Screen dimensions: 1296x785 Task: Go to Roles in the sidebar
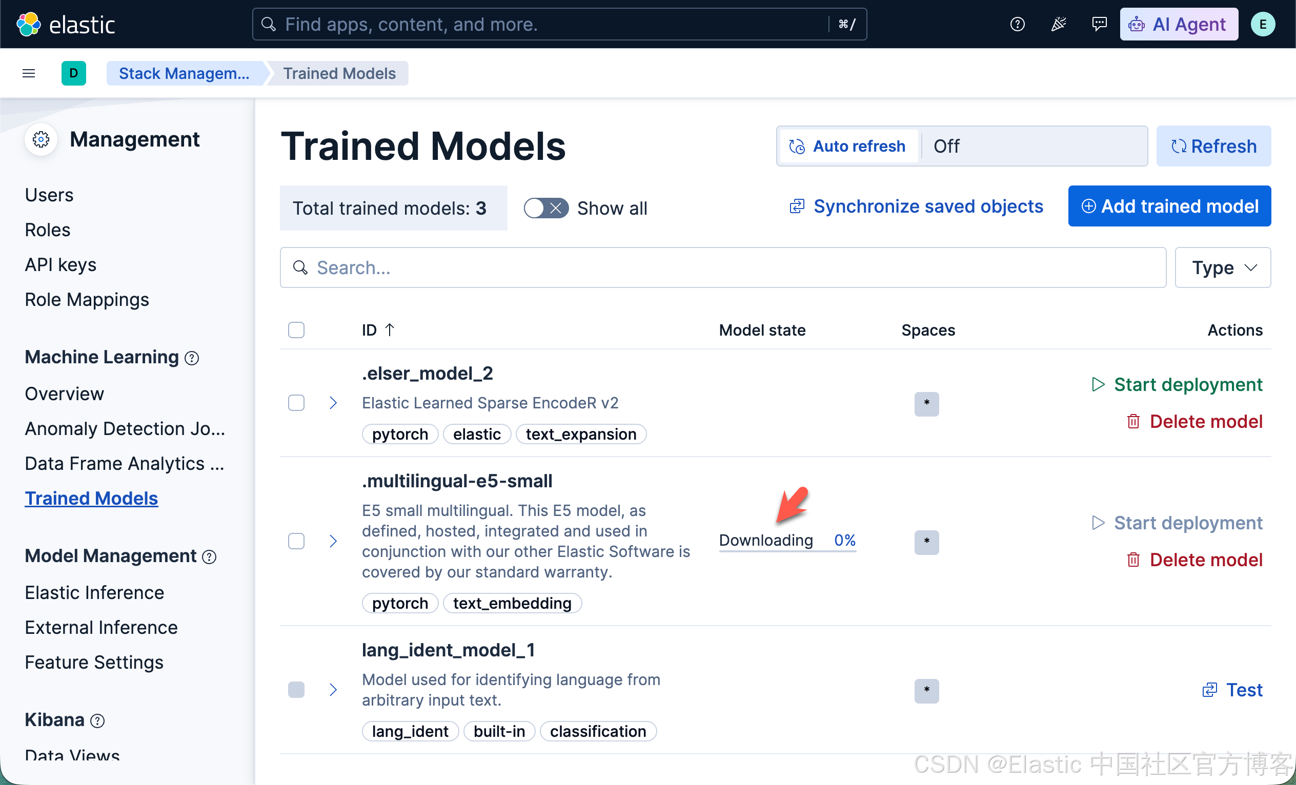coord(47,230)
